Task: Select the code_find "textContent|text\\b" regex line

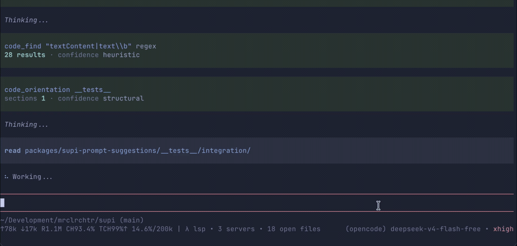Action: tap(80, 46)
